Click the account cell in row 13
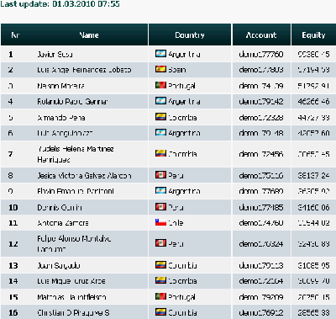Viewport: 336px width, 319px height. pos(261,265)
